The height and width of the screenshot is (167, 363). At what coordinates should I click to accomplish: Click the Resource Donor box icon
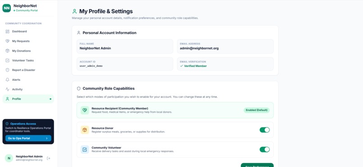pos(85,130)
